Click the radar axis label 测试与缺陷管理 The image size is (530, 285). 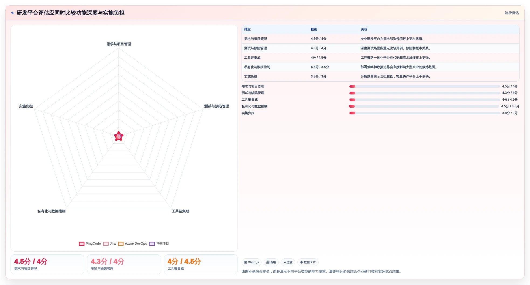pyautogui.click(x=216, y=106)
